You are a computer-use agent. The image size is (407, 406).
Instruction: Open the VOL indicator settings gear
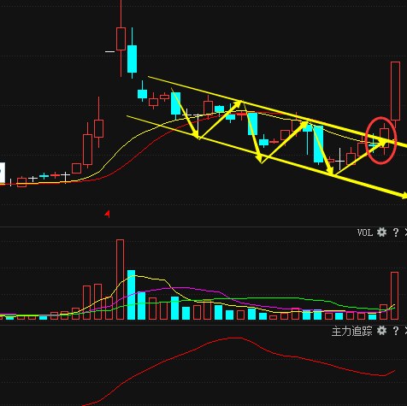point(381,232)
